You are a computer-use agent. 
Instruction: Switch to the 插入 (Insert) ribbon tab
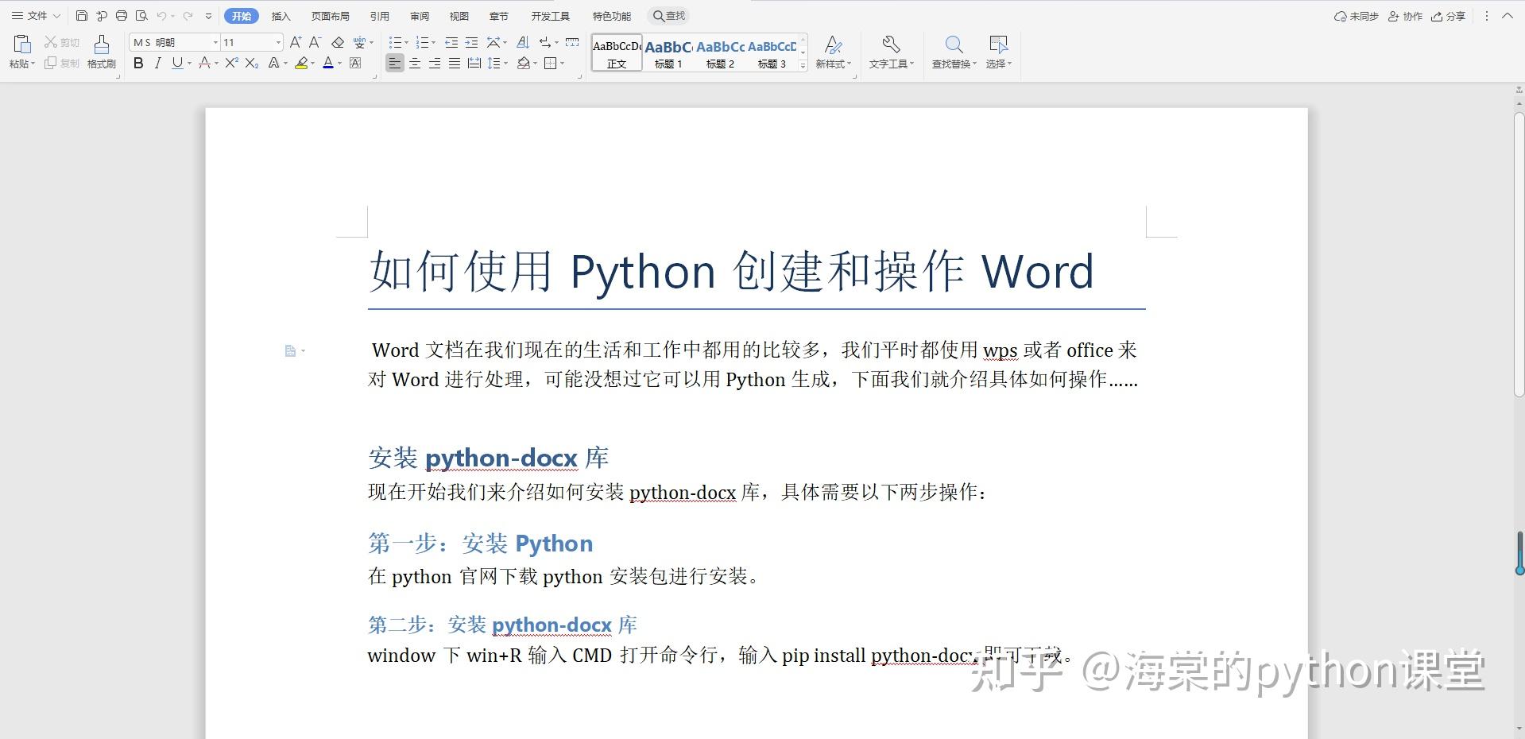coord(282,15)
